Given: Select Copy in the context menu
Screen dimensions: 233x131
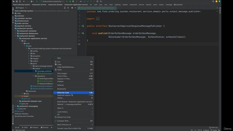Looking at the screenshot, I should 74,64.
